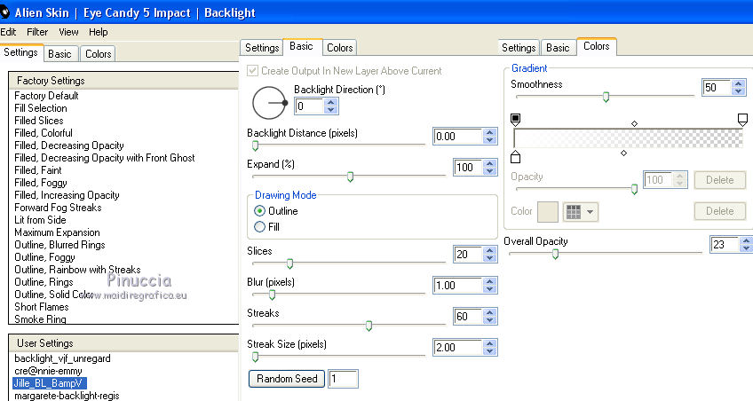The image size is (753, 401).
Task: Switch to Settings tab in right panel
Action: [519, 48]
